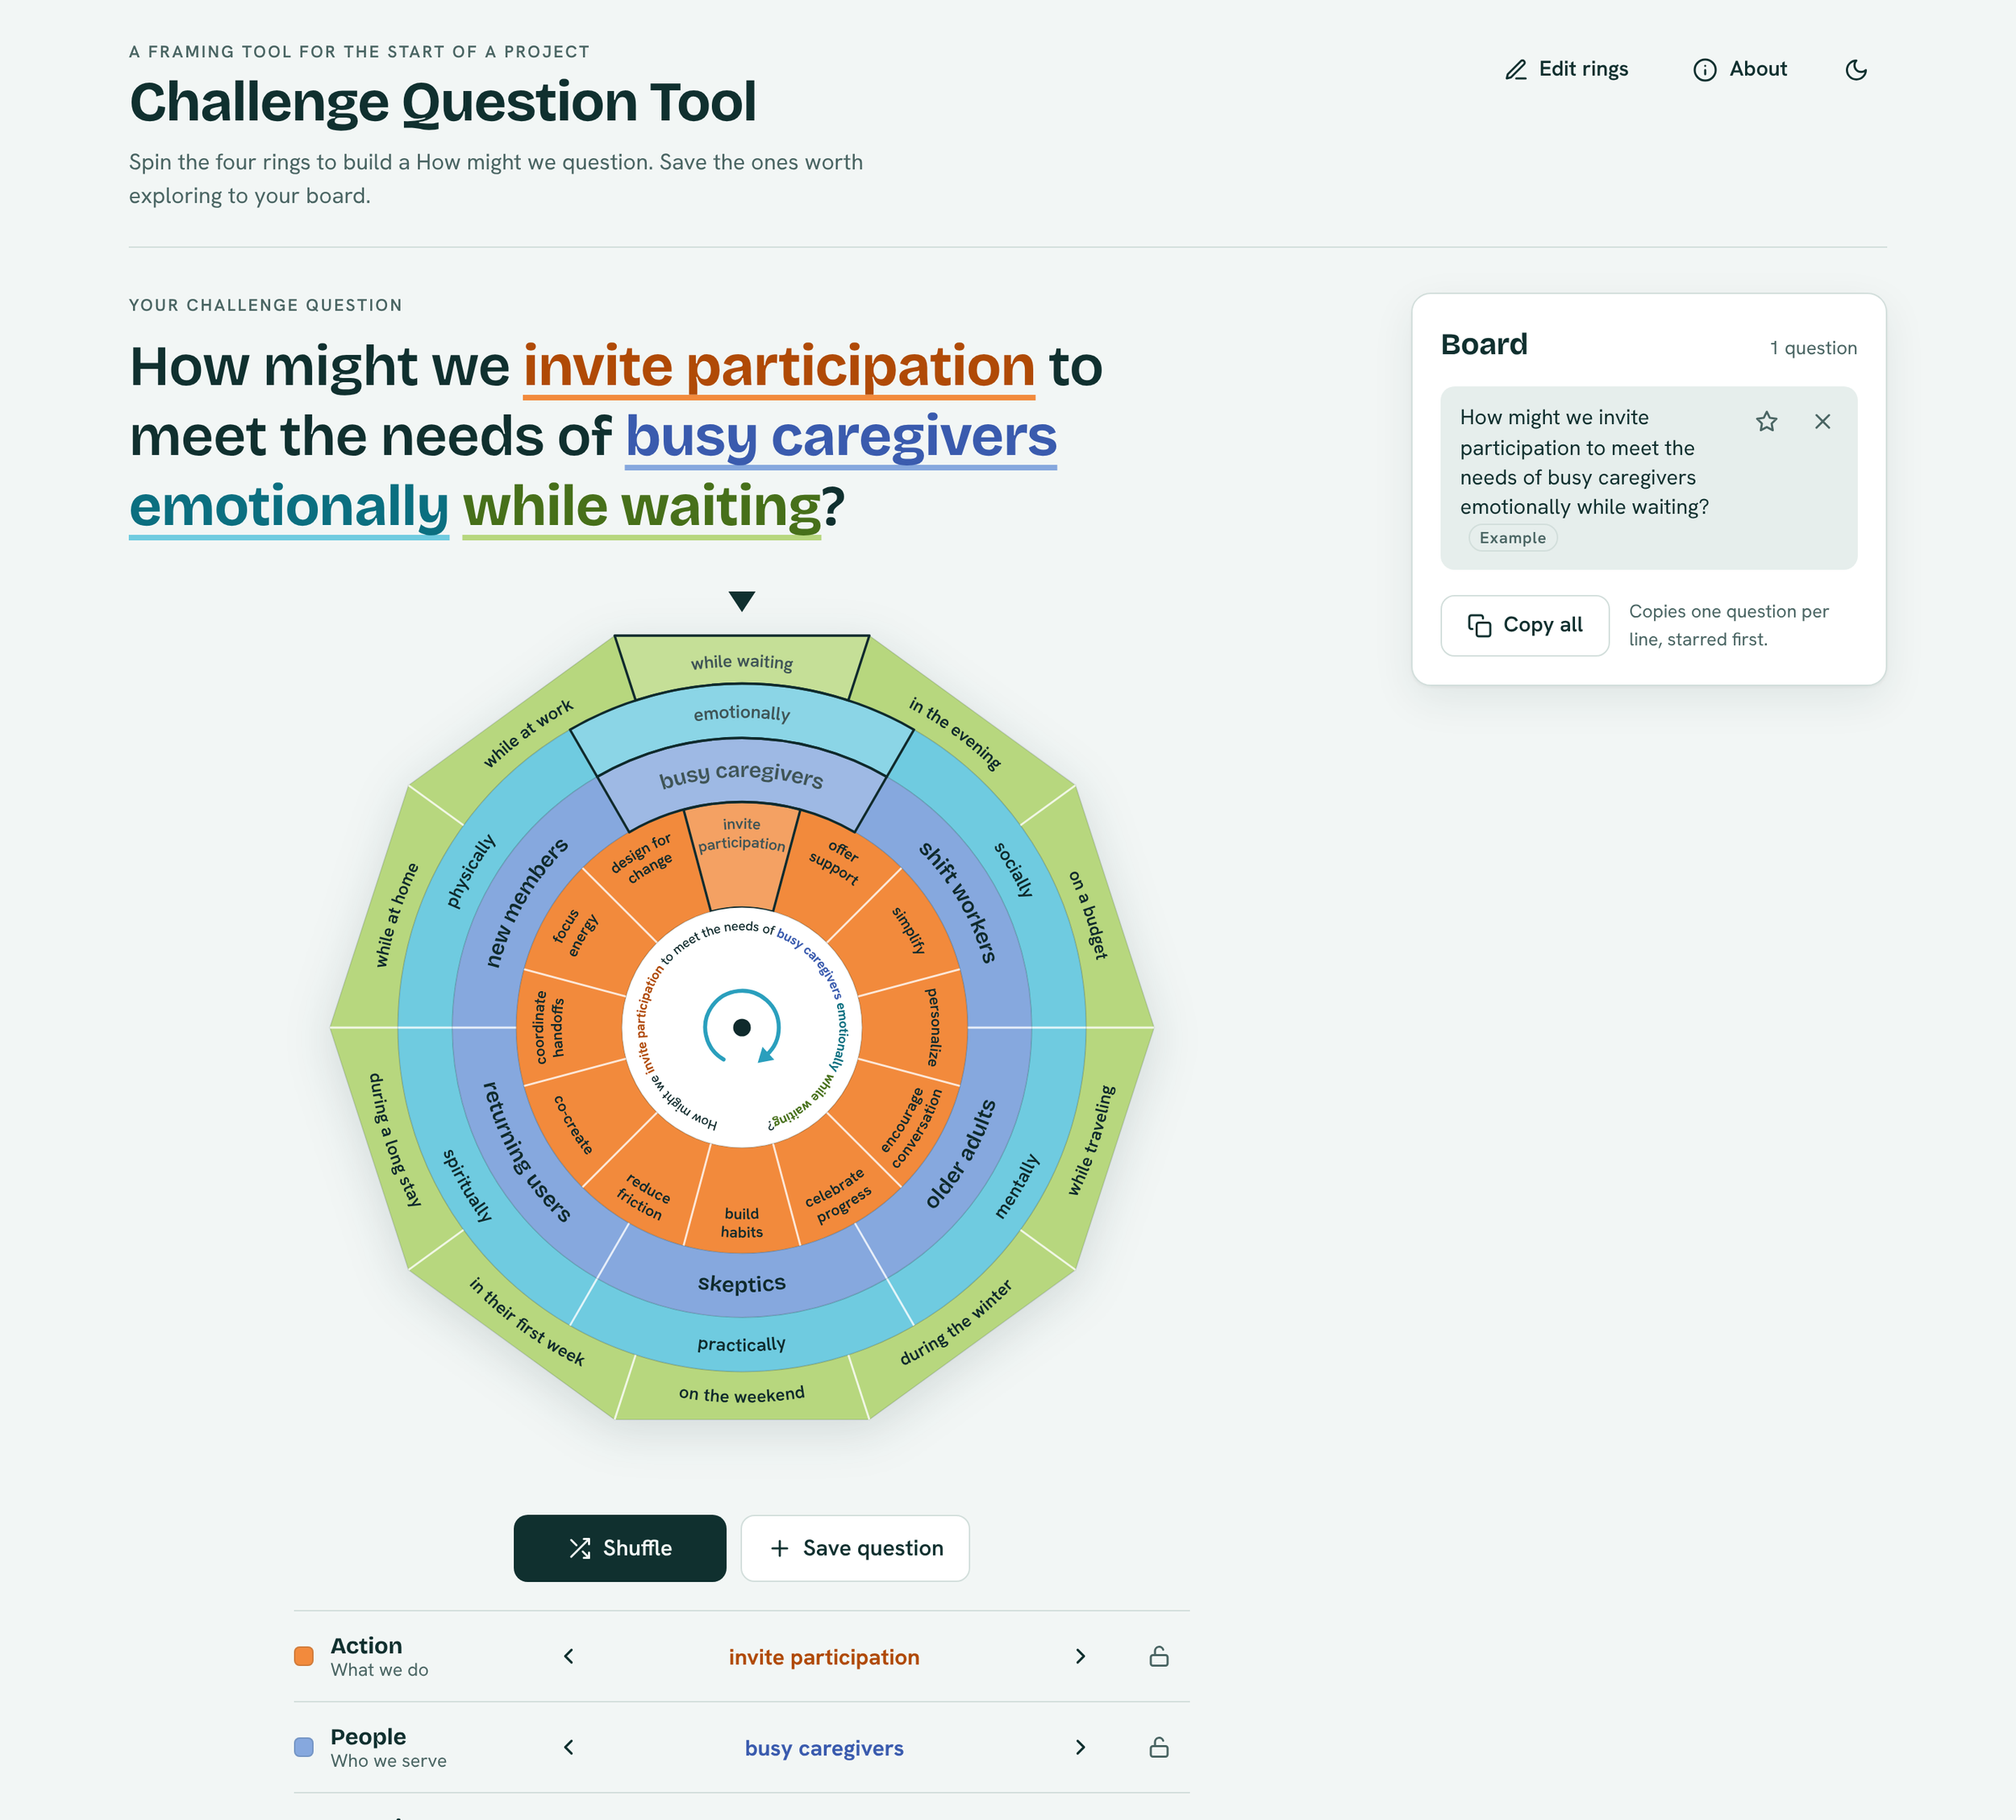Go to the previous Action option
The width and height of the screenshot is (2016, 1820).
(569, 1657)
